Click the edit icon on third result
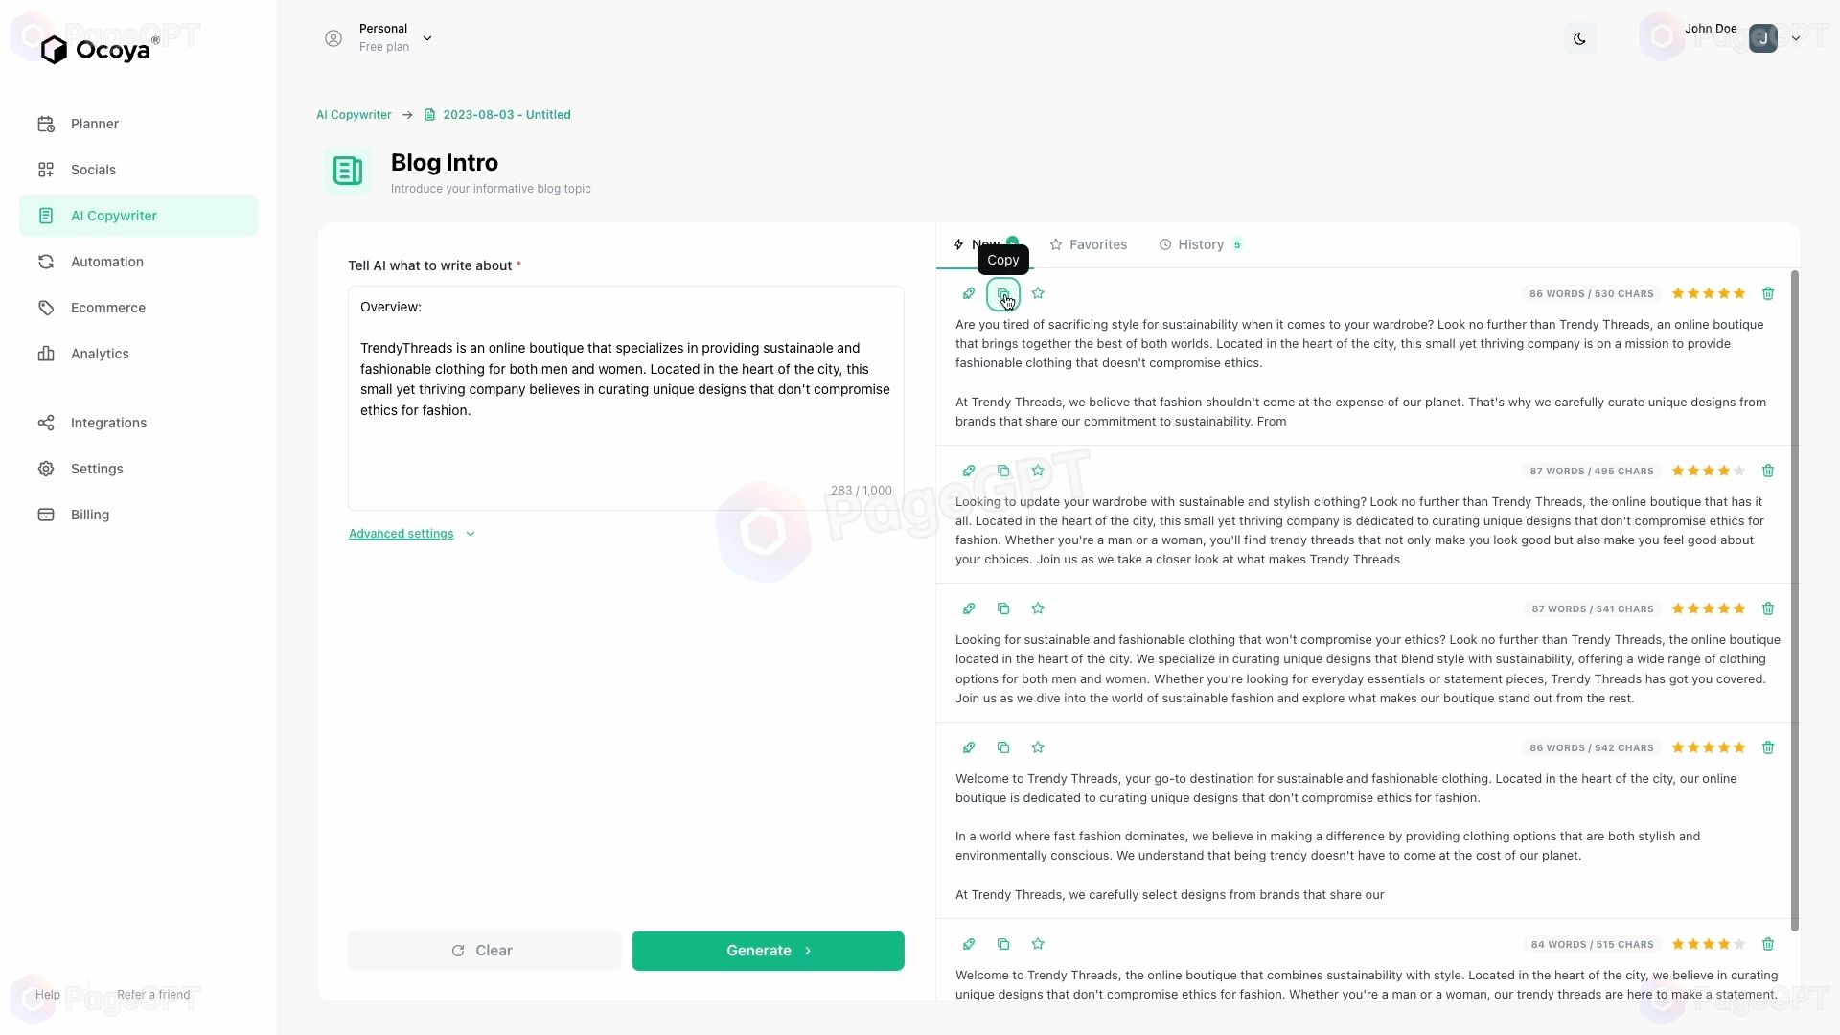The height and width of the screenshot is (1035, 1840). pos(969,609)
